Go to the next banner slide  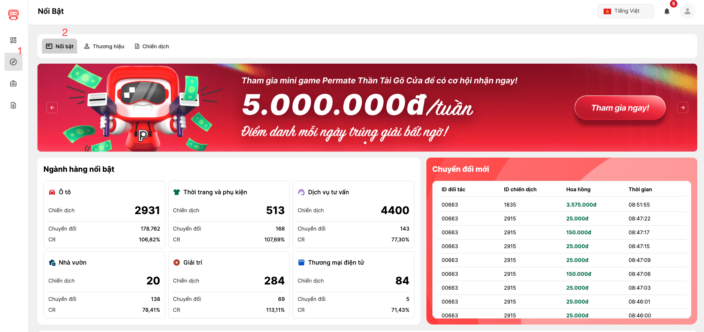coord(683,107)
